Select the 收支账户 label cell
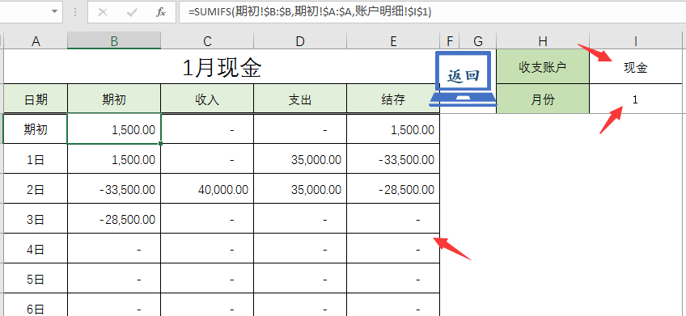686x316 pixels. 543,67
